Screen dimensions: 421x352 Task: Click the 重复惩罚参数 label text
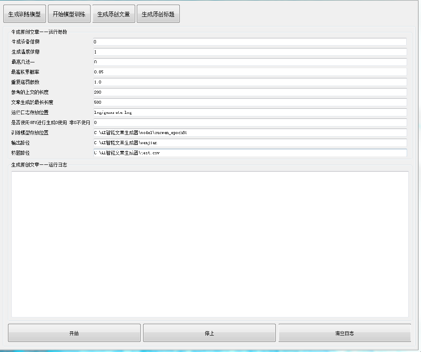(x=26, y=82)
